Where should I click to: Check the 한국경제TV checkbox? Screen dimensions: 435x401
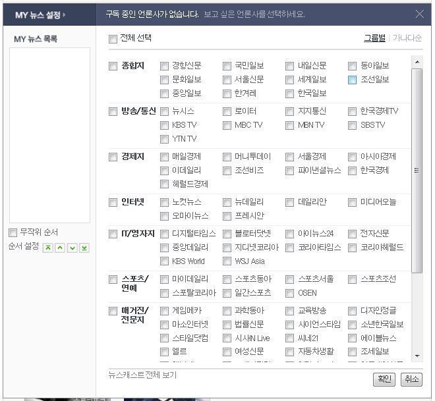coord(353,112)
